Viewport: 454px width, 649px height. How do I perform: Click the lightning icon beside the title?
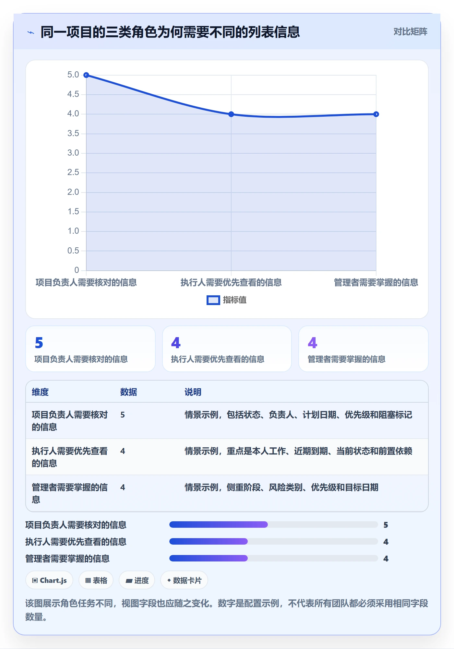coord(31,32)
